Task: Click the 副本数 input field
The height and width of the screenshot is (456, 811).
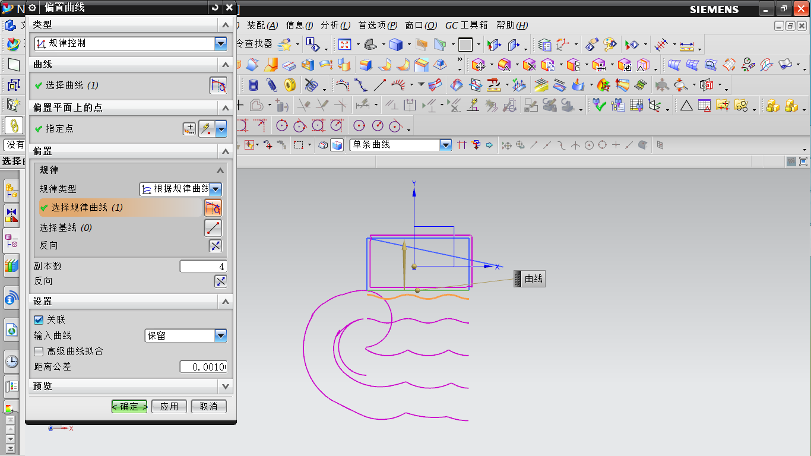Action: coord(203,267)
